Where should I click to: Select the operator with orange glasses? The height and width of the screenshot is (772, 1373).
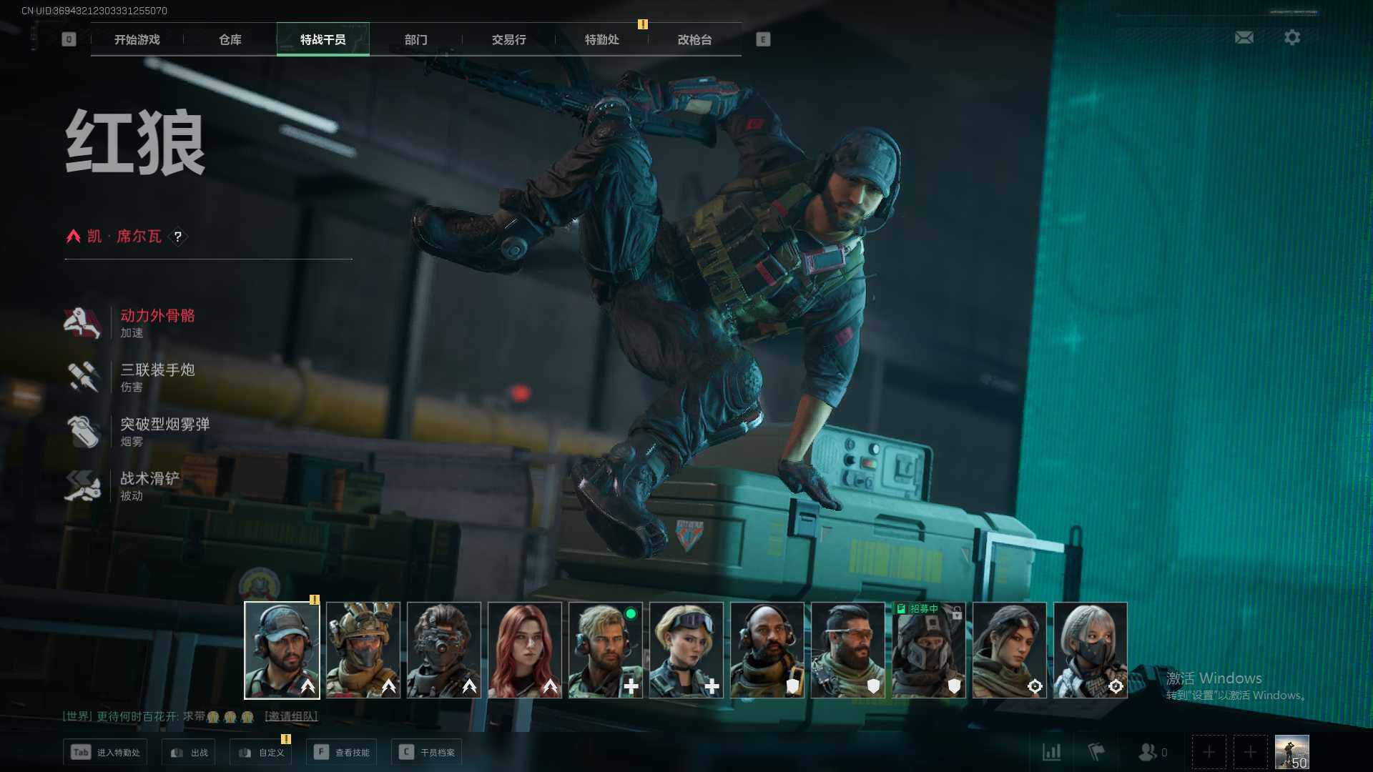[x=848, y=650]
